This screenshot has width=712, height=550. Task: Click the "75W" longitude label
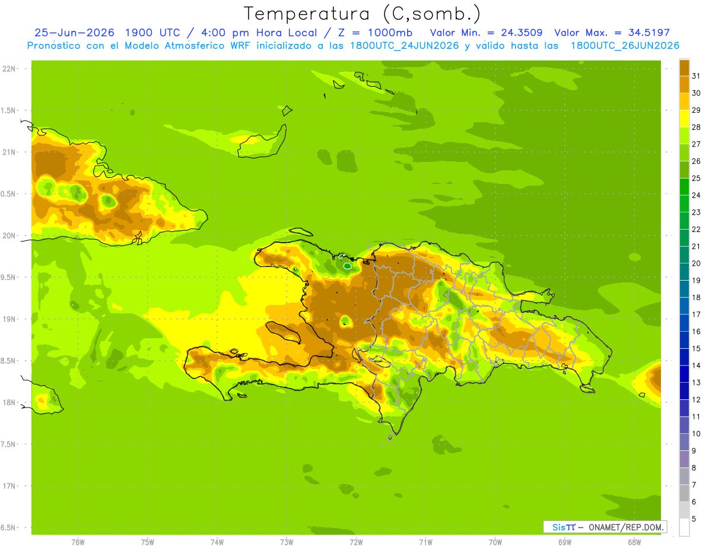pyautogui.click(x=148, y=542)
